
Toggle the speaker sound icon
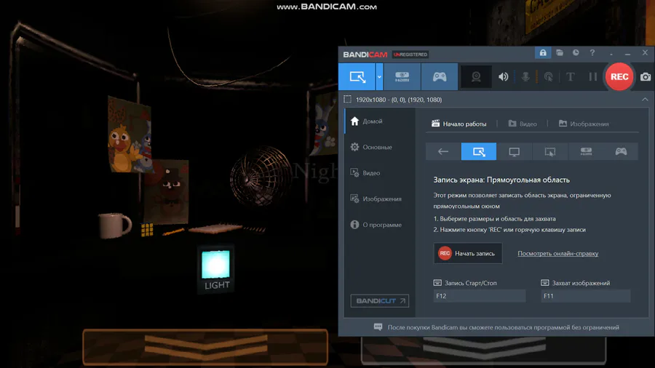504,77
